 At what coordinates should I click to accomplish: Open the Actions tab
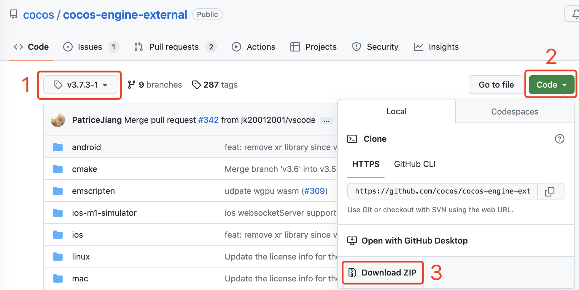[253, 47]
